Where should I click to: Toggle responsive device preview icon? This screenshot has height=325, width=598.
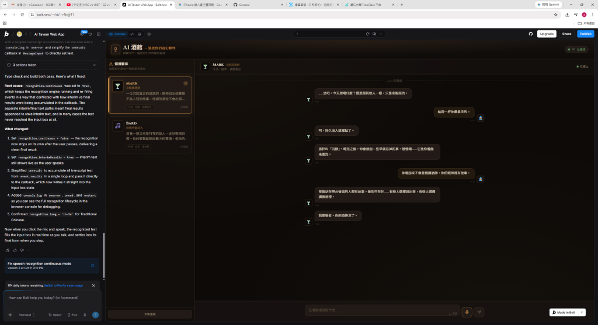(x=374, y=34)
